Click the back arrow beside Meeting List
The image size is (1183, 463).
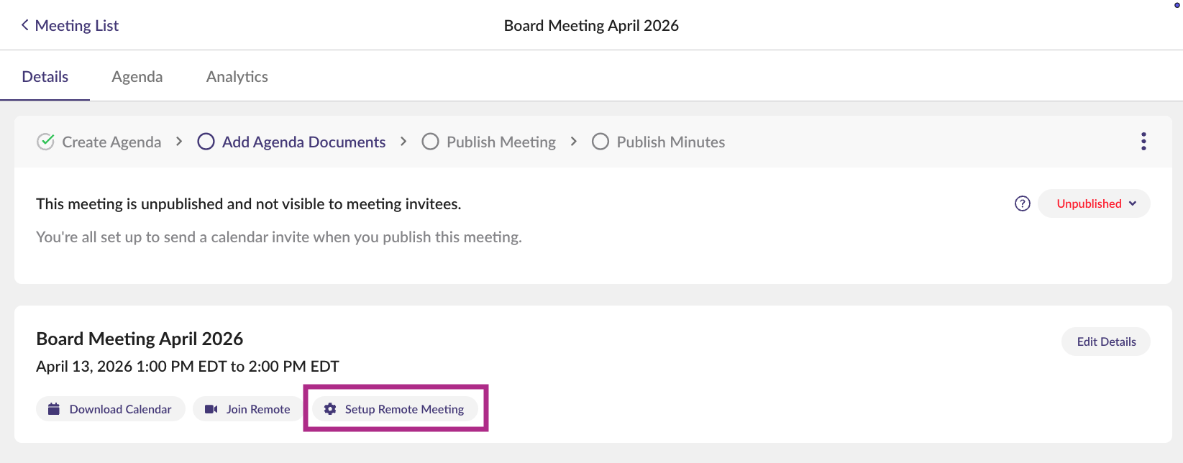click(x=25, y=25)
